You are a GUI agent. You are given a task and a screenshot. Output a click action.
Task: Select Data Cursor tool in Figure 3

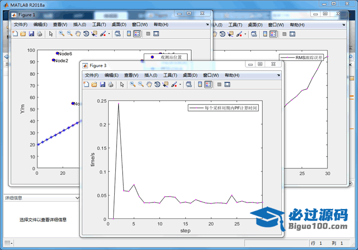165,84
